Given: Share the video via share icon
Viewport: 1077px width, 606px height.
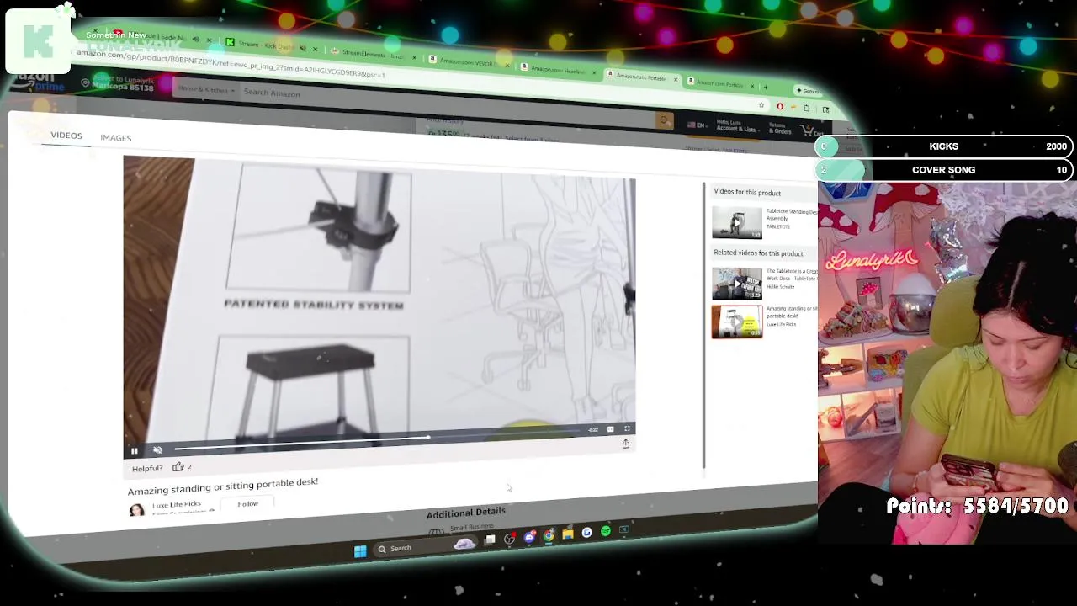Looking at the screenshot, I should point(626,444).
